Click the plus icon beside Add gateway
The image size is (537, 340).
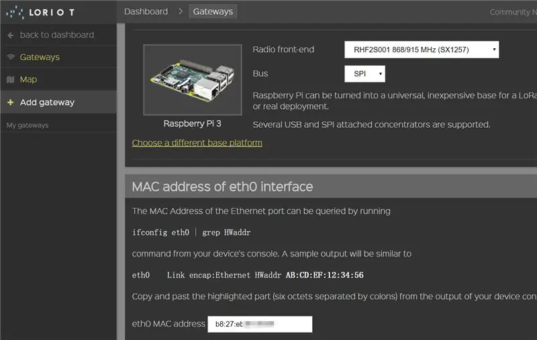click(x=11, y=102)
